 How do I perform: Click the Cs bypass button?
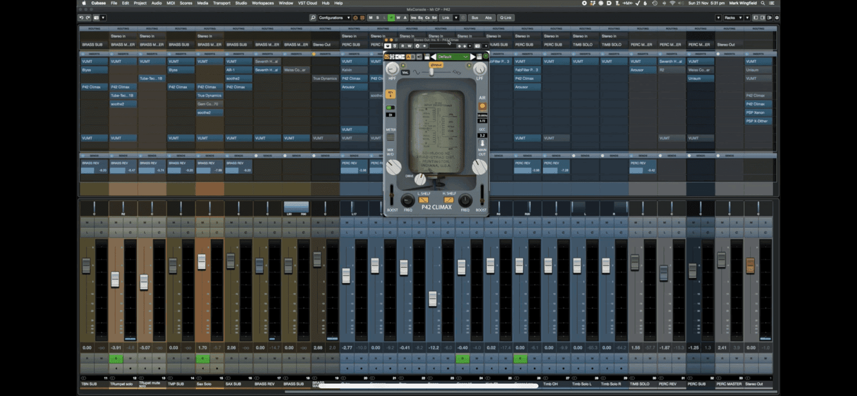427,18
